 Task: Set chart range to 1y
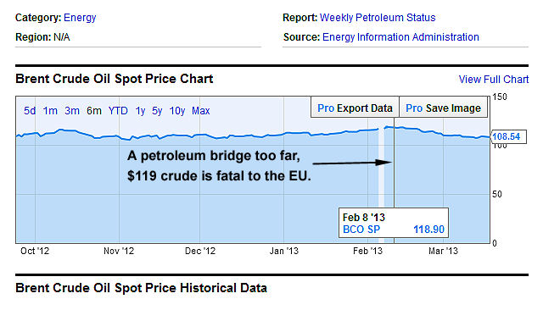pos(140,111)
